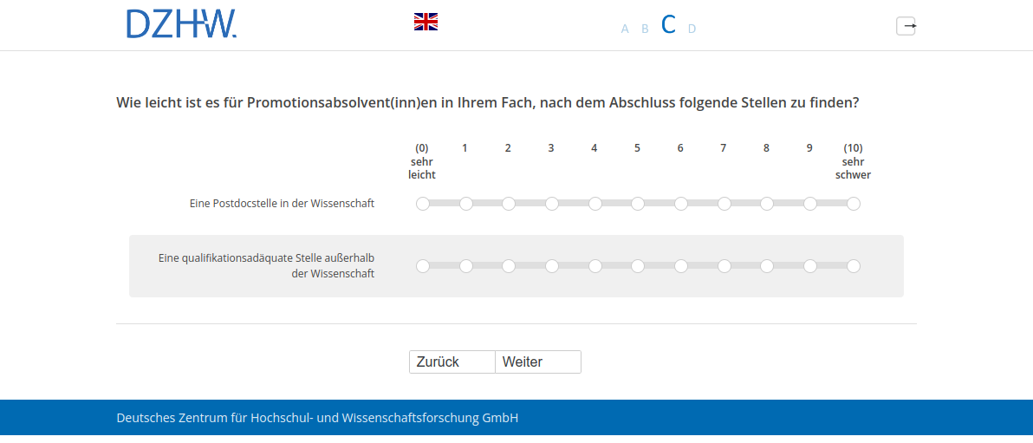Select 10 for Stelle außerhalb der Wissenschaft
The width and height of the screenshot is (1033, 443).
click(x=854, y=266)
